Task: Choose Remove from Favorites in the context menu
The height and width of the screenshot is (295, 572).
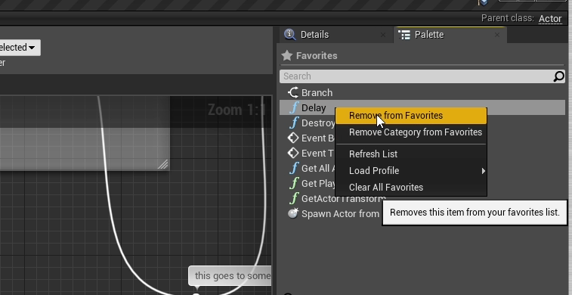Action: pos(411,116)
